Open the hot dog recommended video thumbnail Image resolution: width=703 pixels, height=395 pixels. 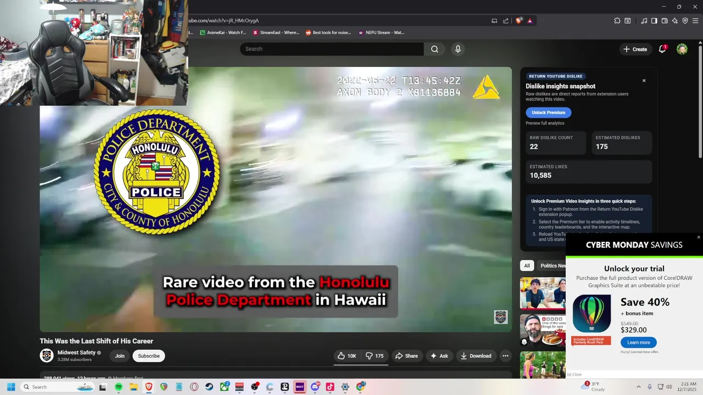[543, 330]
